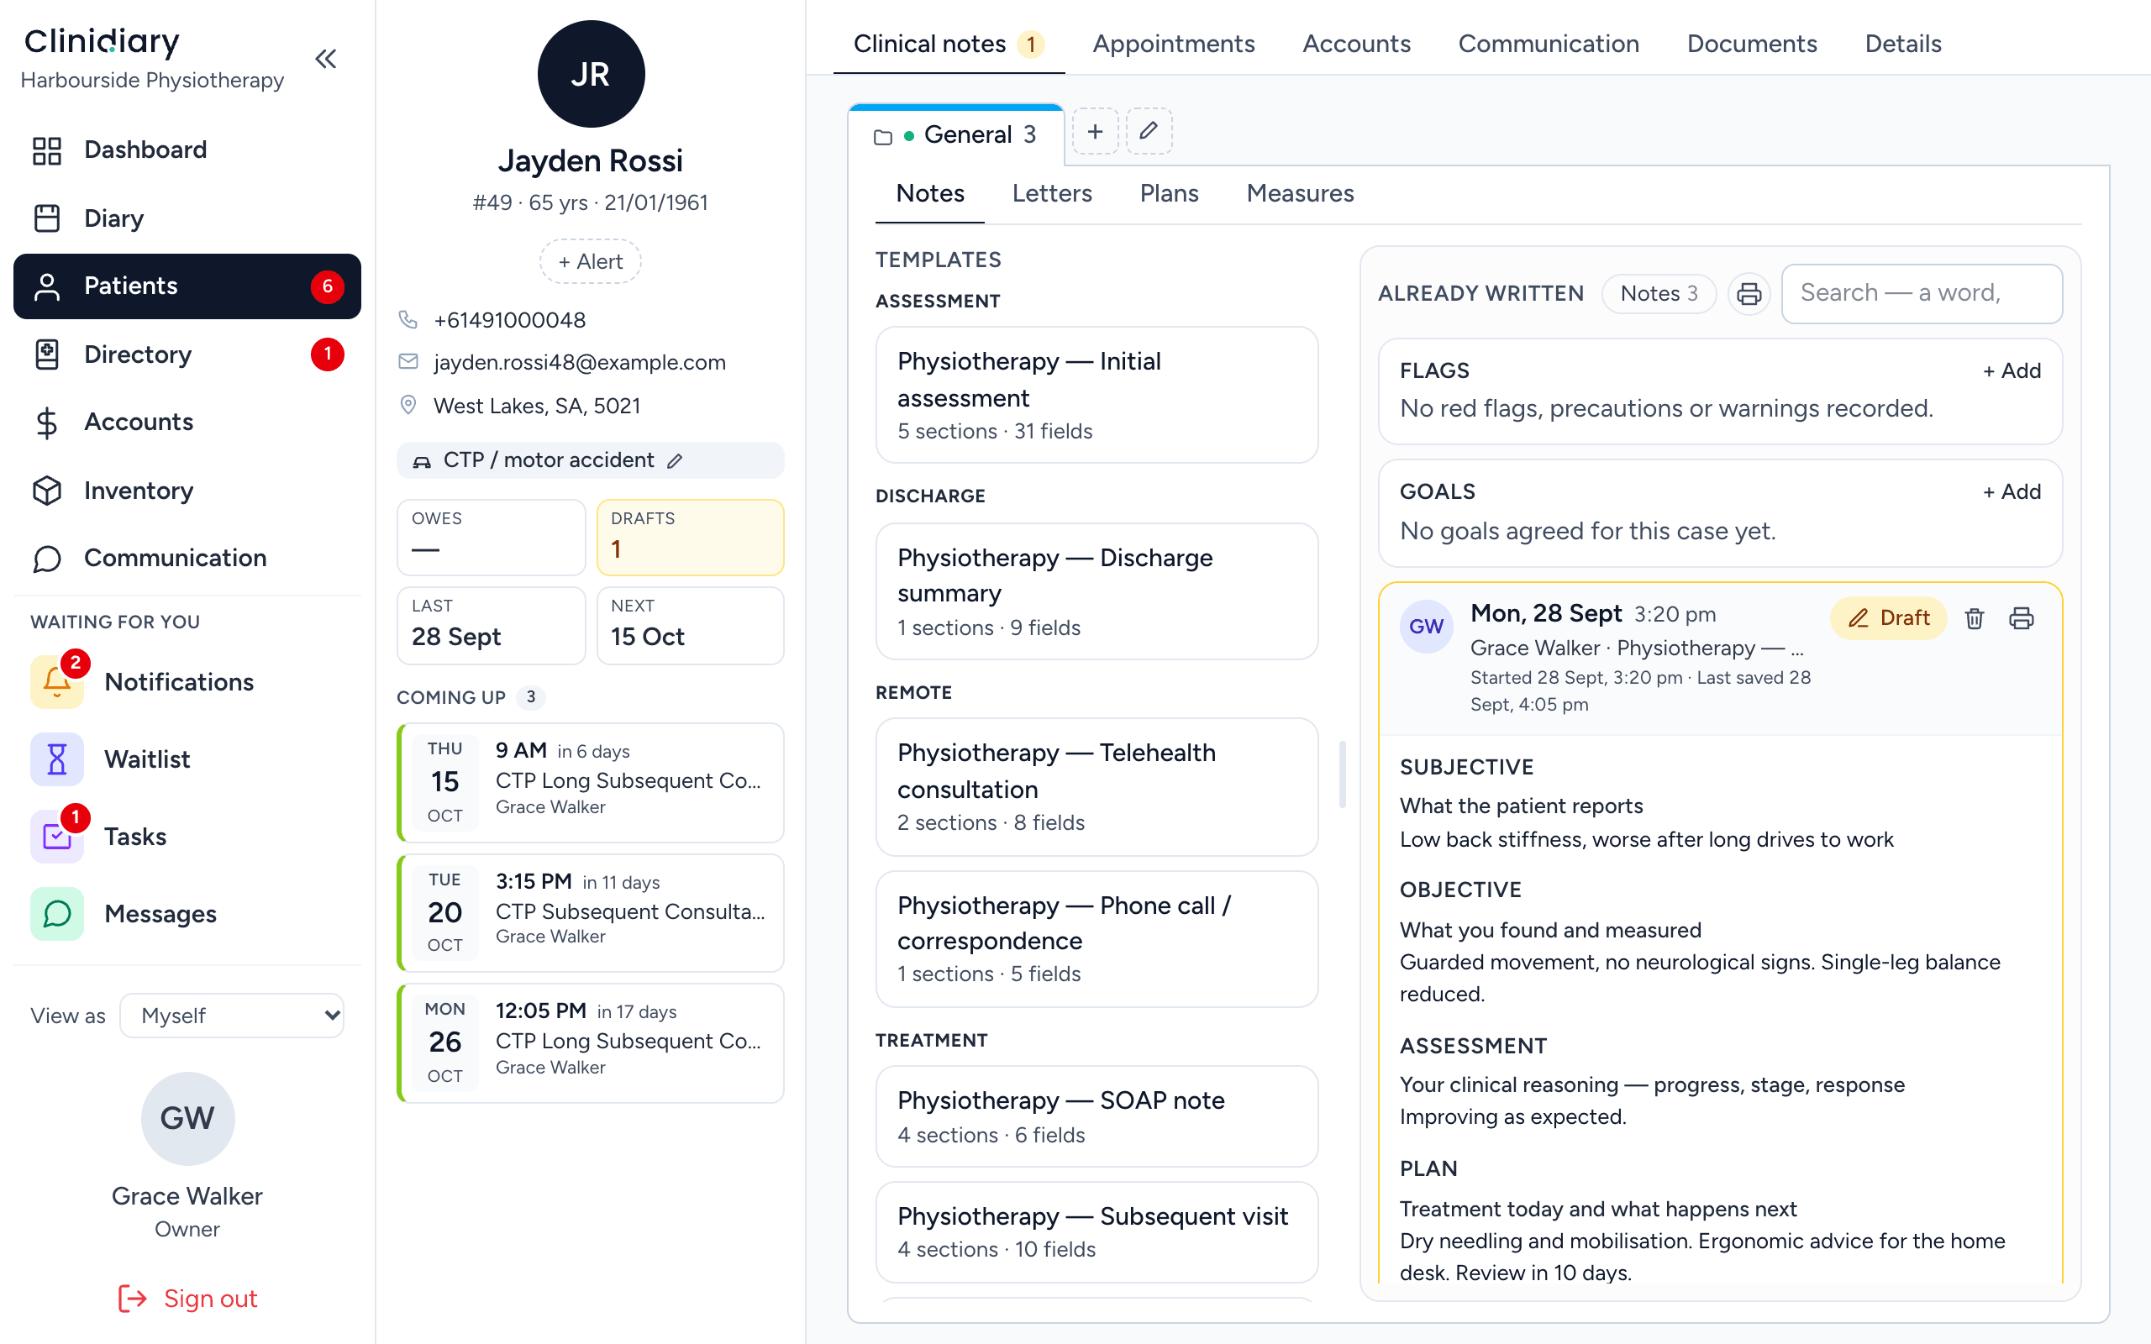This screenshot has width=2151, height=1344.
Task: Choose the Phone call / correspondence template
Action: 1097,938
